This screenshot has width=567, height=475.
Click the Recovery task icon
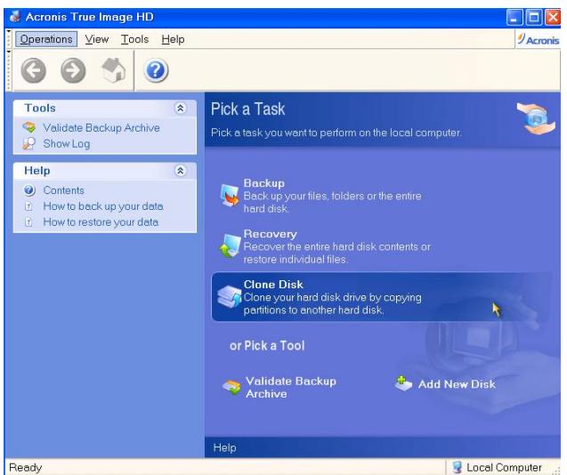click(230, 246)
